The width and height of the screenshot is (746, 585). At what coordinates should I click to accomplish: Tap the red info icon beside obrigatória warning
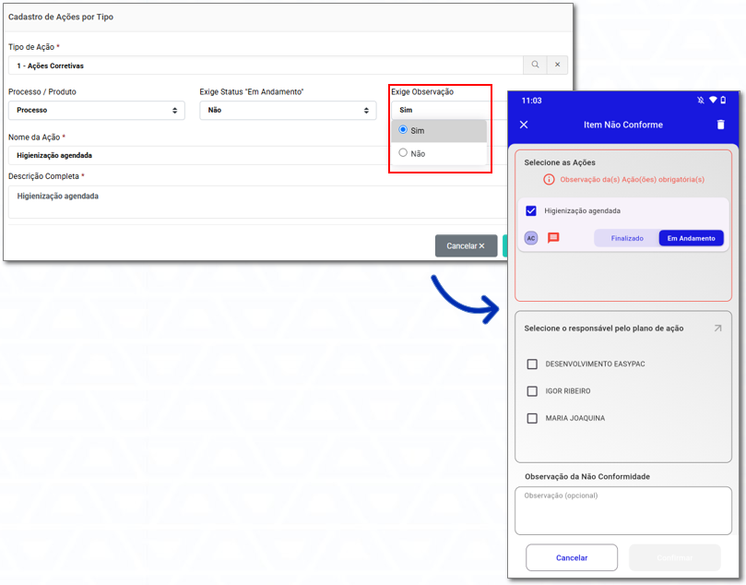pyautogui.click(x=549, y=179)
